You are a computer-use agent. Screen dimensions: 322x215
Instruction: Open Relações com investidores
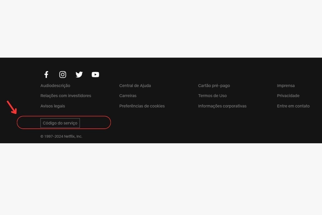(x=66, y=96)
